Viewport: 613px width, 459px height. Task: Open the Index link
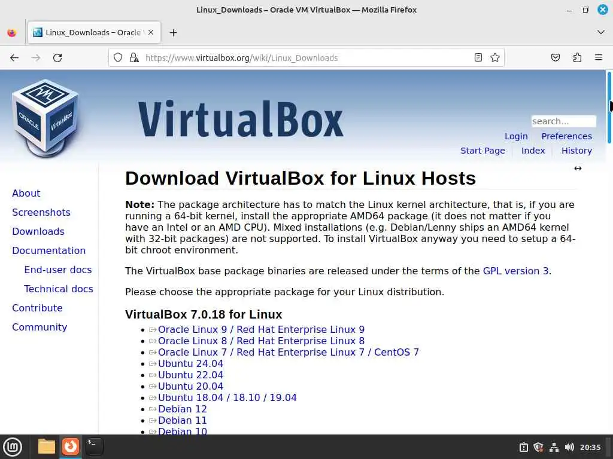point(533,151)
